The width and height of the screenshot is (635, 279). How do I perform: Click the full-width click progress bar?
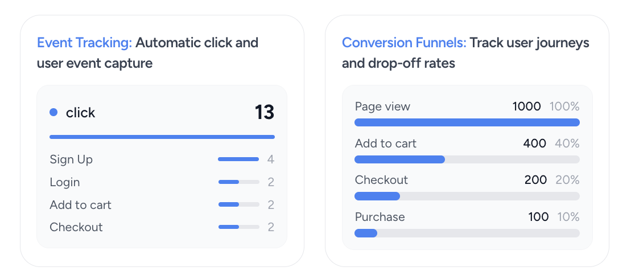(162, 137)
